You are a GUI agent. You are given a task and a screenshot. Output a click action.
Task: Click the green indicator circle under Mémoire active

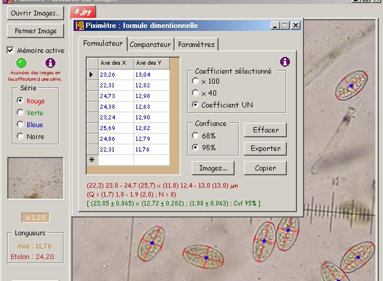coord(21,63)
